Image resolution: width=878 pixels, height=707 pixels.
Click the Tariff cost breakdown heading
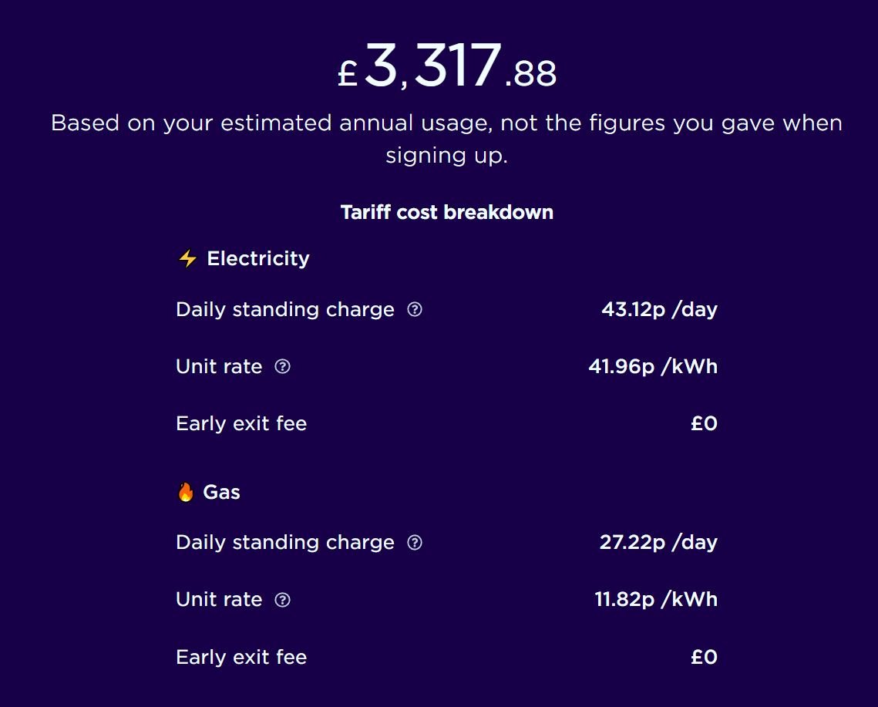point(447,212)
